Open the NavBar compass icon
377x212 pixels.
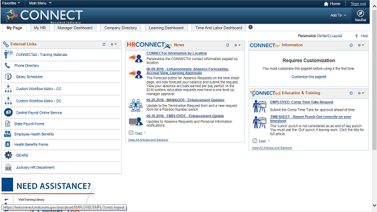360,14
